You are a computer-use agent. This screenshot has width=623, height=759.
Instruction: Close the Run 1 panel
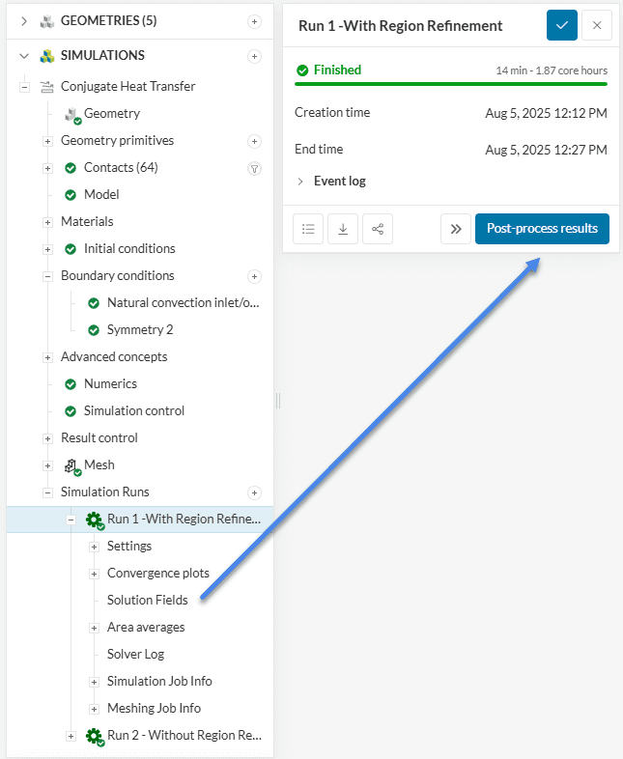click(x=597, y=25)
